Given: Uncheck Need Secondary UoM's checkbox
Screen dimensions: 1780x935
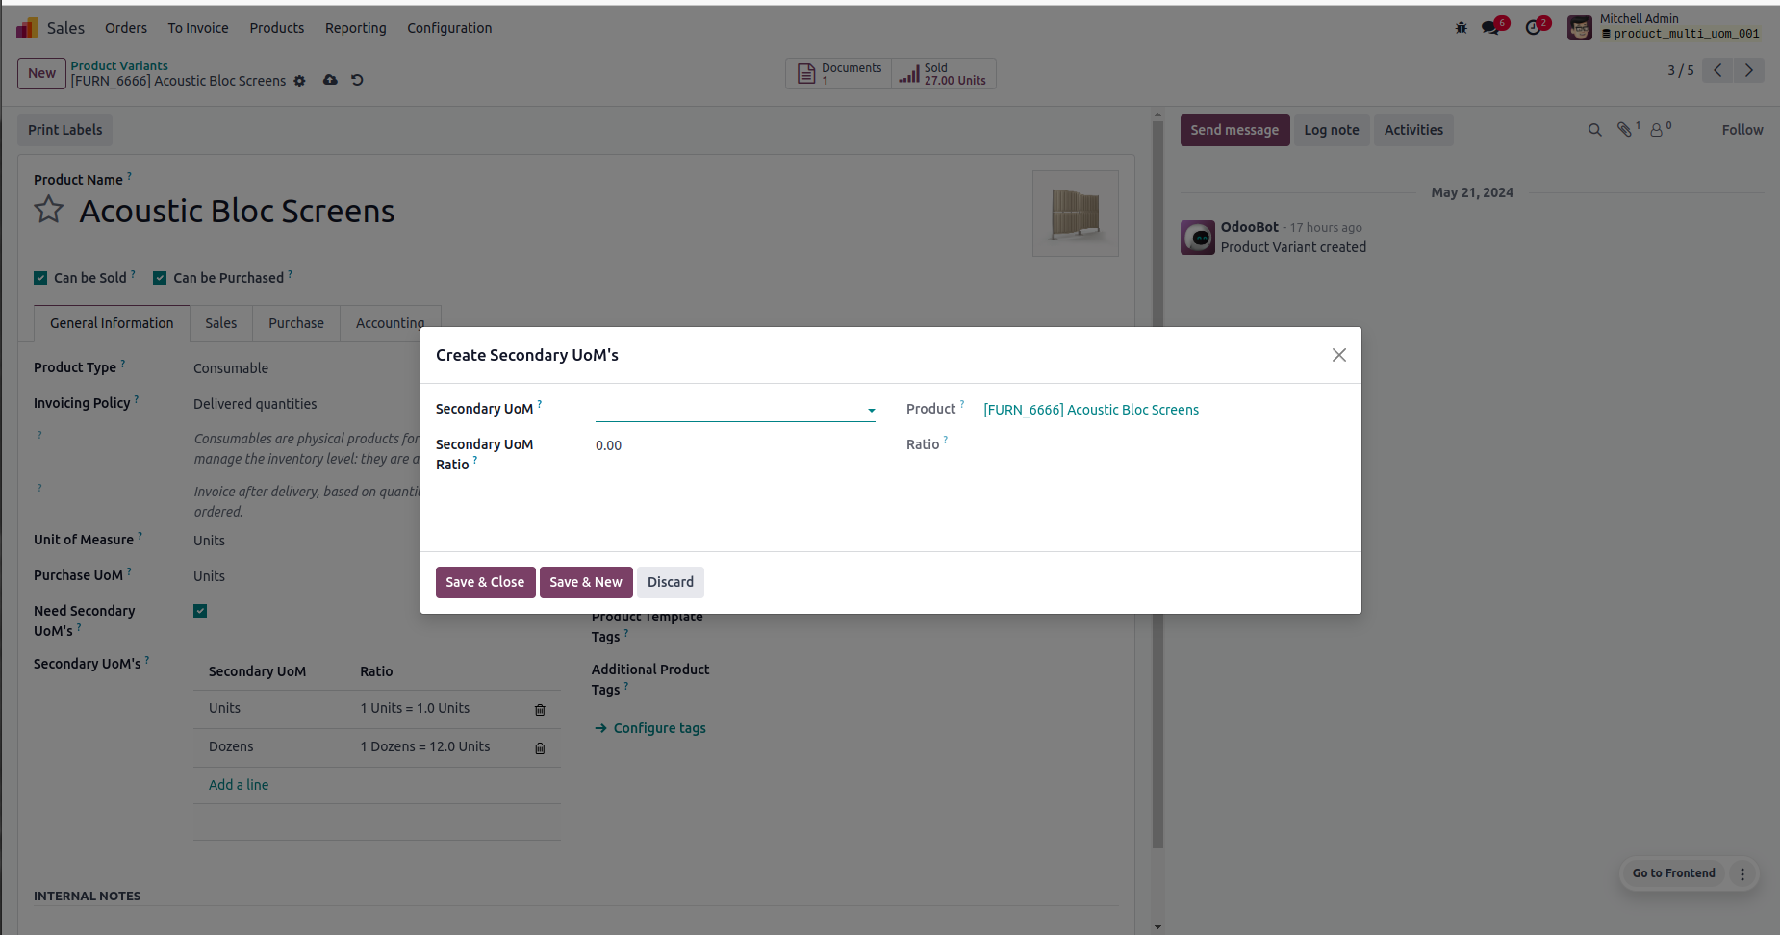Looking at the screenshot, I should (x=200, y=611).
